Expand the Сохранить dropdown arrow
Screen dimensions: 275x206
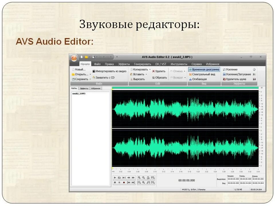pos(90,79)
